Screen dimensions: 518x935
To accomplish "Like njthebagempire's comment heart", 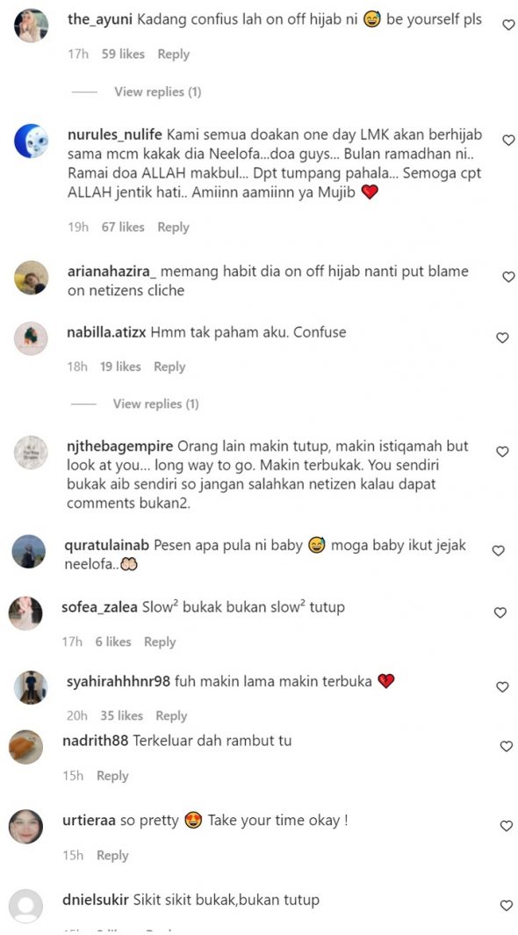I will (x=502, y=452).
